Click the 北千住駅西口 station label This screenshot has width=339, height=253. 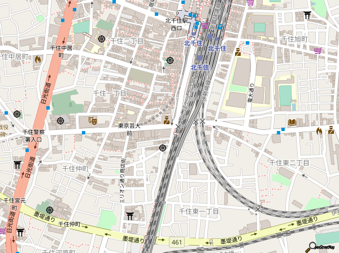(x=174, y=24)
